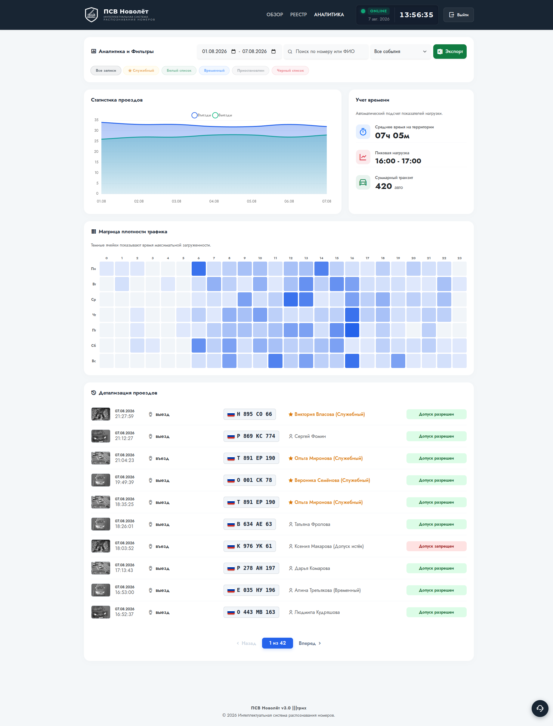The width and height of the screenshot is (553, 726).
Task: Select the Служебный filter chip
Action: (141, 71)
